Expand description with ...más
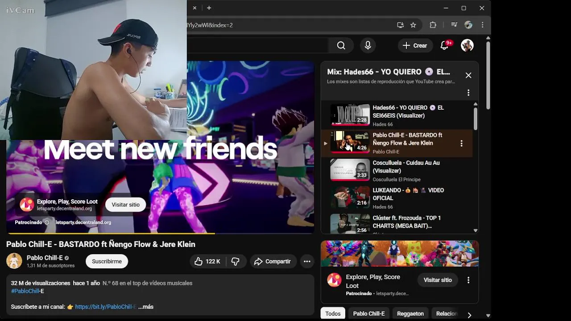The width and height of the screenshot is (571, 321). pyautogui.click(x=146, y=307)
